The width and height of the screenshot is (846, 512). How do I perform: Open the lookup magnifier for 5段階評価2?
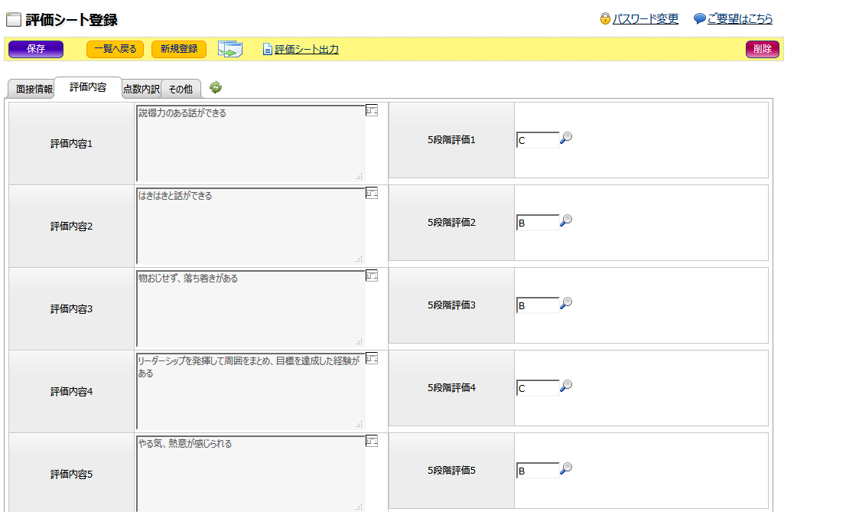[566, 220]
